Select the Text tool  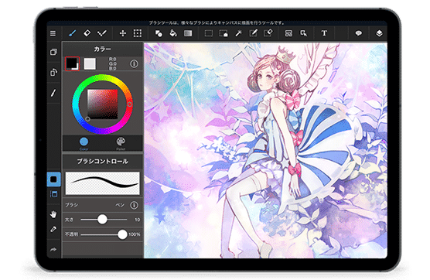(x=324, y=33)
